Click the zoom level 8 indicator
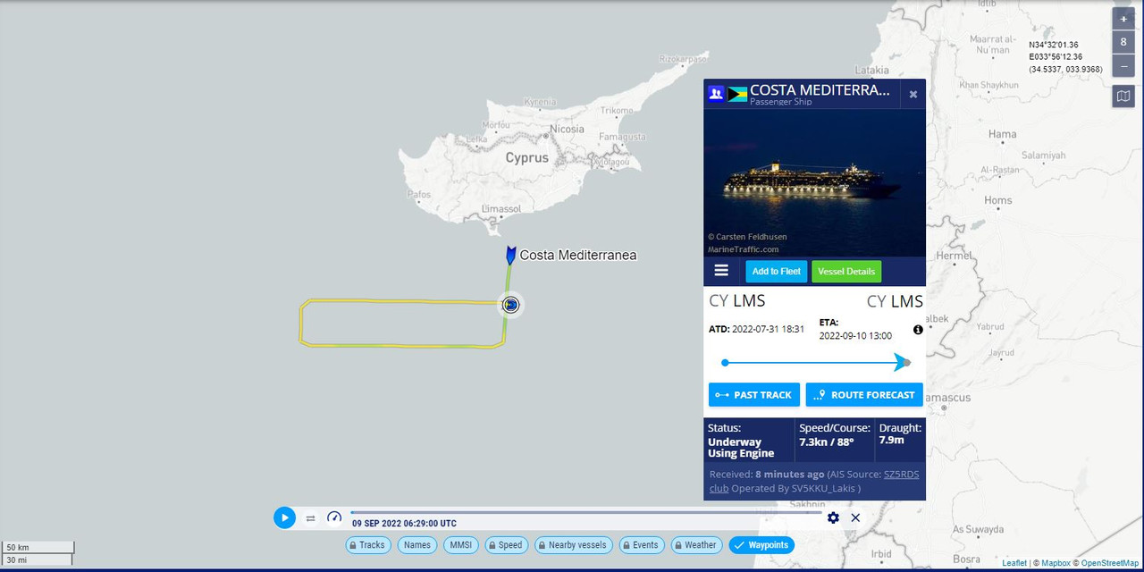The image size is (1144, 572). pyautogui.click(x=1123, y=42)
